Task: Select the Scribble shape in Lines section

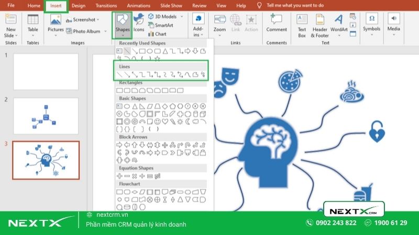Action: tap(203, 75)
